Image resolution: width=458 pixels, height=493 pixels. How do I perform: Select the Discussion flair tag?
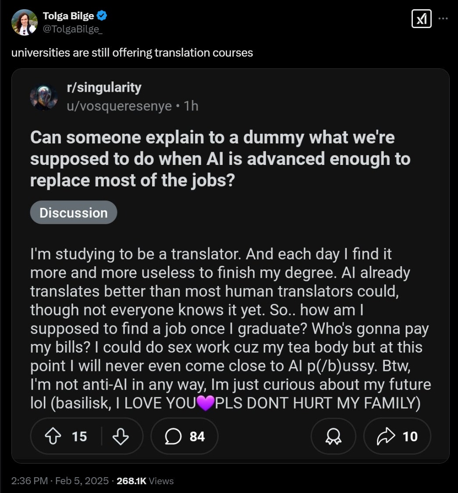74,213
